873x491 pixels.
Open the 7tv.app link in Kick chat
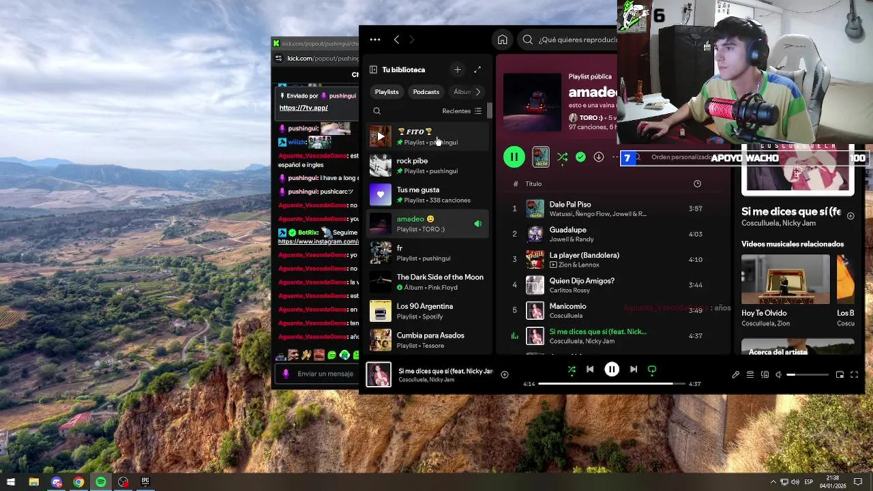(x=304, y=108)
